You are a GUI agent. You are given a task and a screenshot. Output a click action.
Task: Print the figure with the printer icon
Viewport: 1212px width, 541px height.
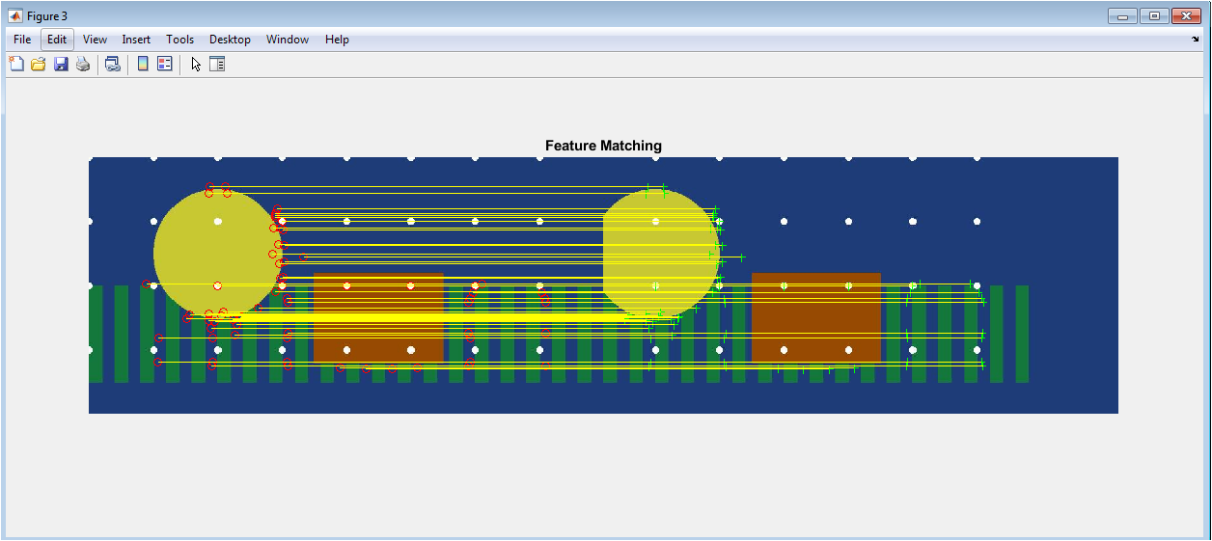coord(83,65)
